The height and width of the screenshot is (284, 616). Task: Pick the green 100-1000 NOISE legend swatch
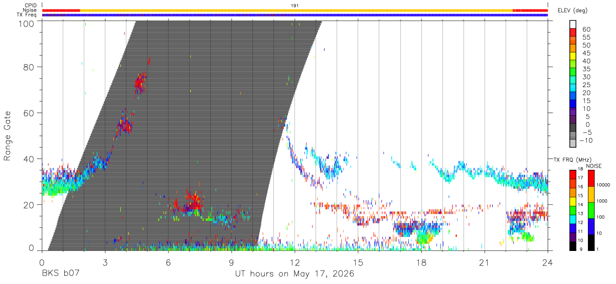click(591, 210)
